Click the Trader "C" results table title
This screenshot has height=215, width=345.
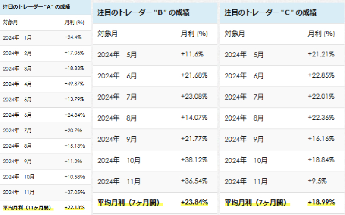[270, 12]
